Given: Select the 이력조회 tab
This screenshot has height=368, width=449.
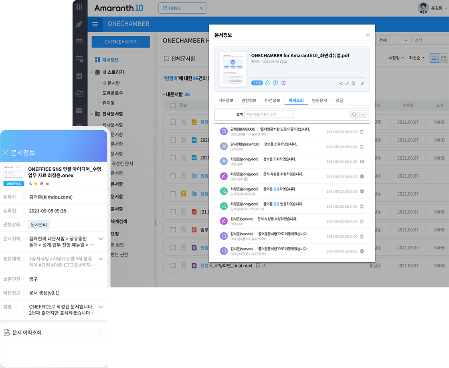Looking at the screenshot, I should pos(296,100).
